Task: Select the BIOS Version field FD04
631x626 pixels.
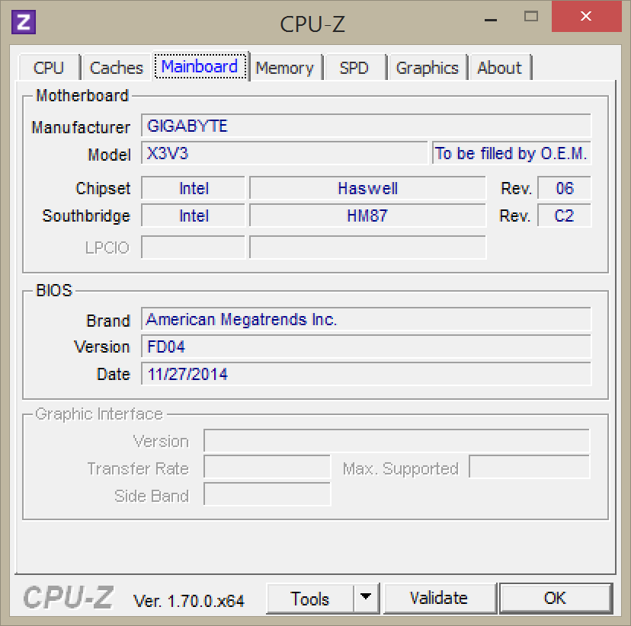Action: coord(366,347)
